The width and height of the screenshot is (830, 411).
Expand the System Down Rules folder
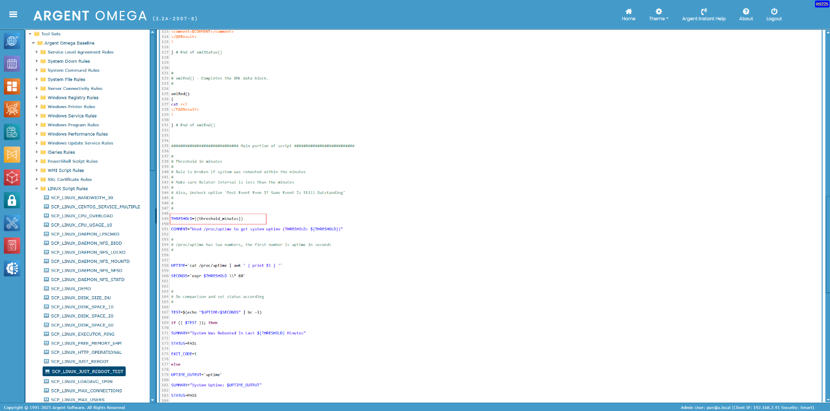36,61
